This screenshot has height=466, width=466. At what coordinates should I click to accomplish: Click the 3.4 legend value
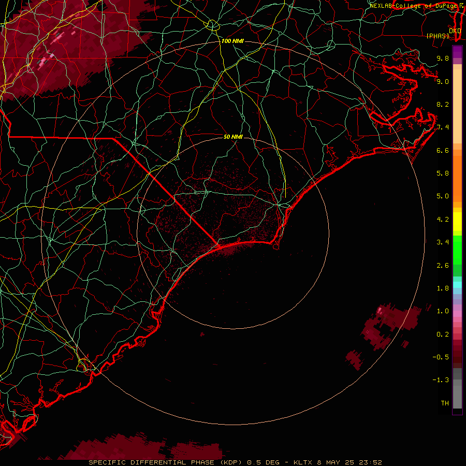pyautogui.click(x=443, y=242)
